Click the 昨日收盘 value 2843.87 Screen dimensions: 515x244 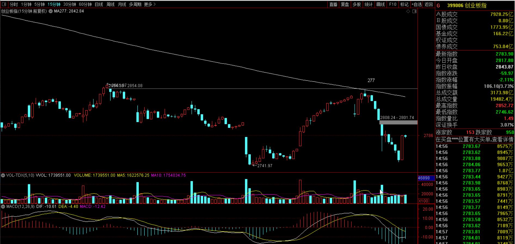click(504, 67)
